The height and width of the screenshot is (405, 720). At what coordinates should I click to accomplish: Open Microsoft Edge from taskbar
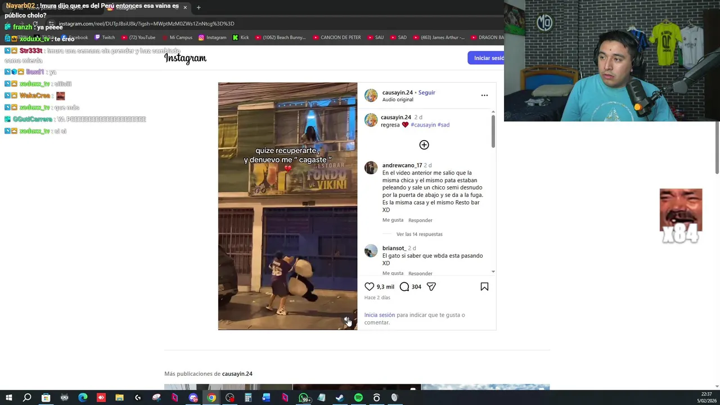point(83,398)
